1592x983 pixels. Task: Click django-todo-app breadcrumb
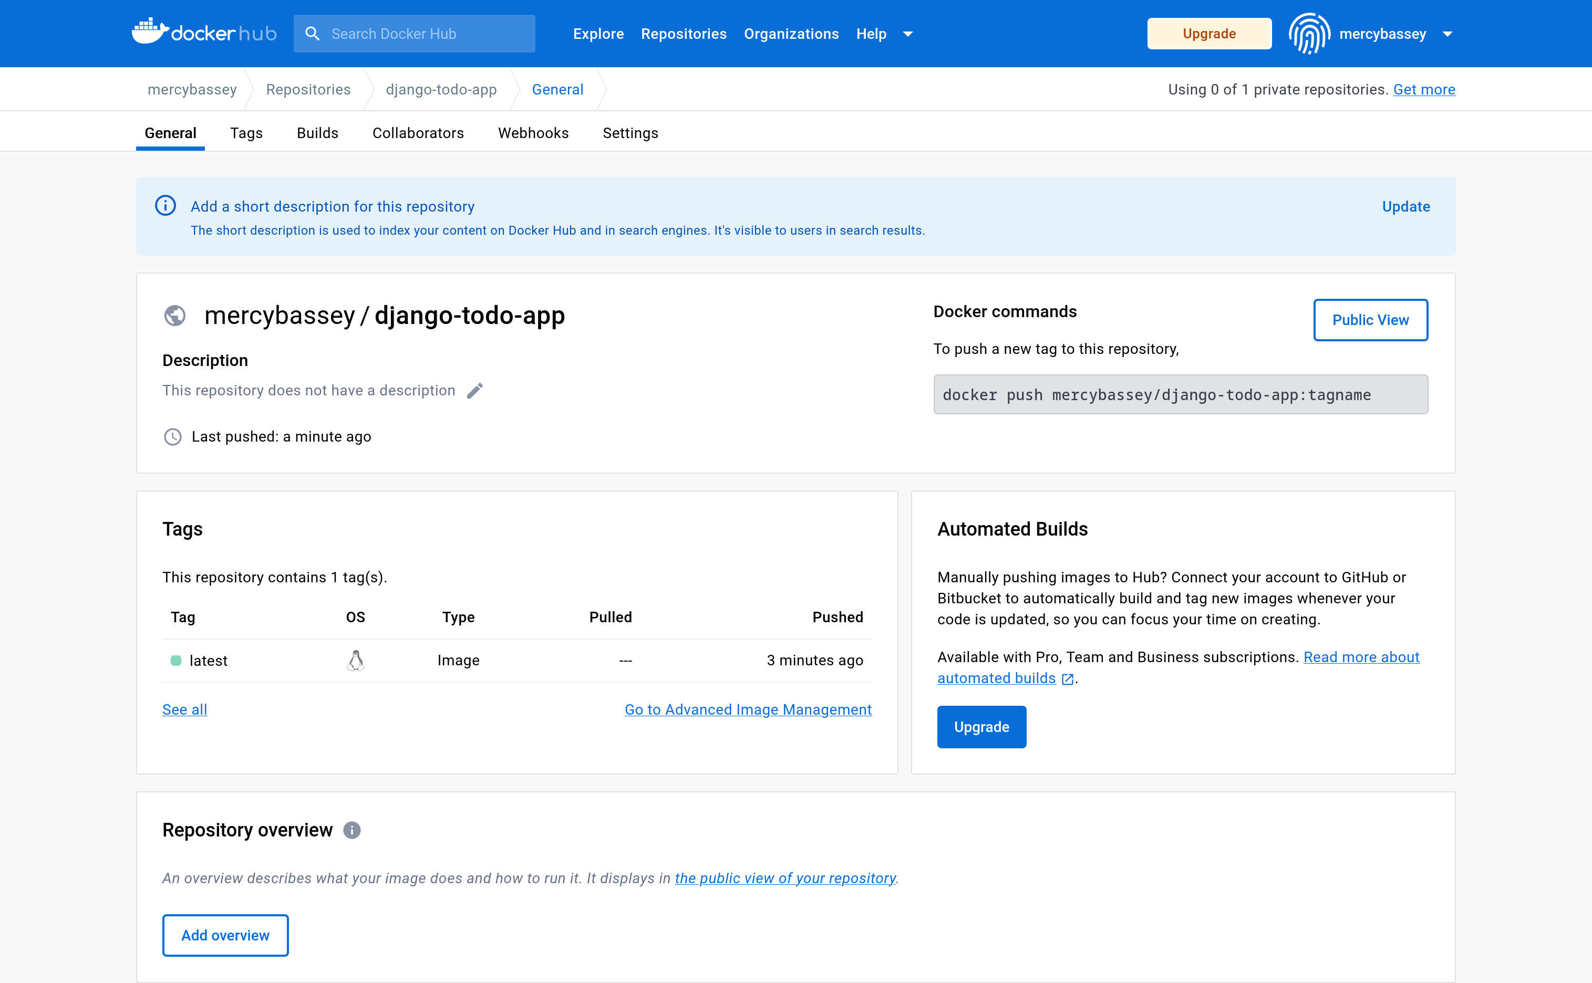pos(441,90)
